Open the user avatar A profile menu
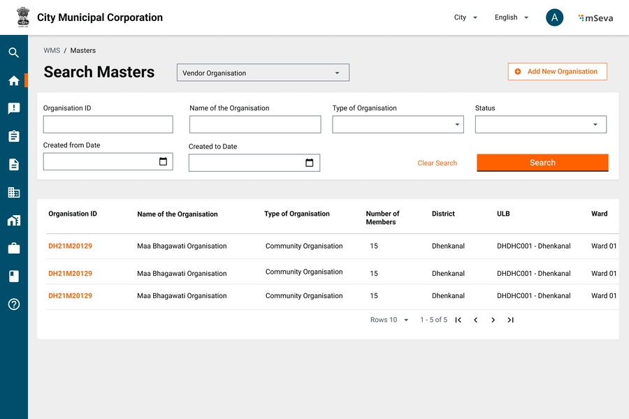Image resolution: width=629 pixels, height=419 pixels. 554,17
